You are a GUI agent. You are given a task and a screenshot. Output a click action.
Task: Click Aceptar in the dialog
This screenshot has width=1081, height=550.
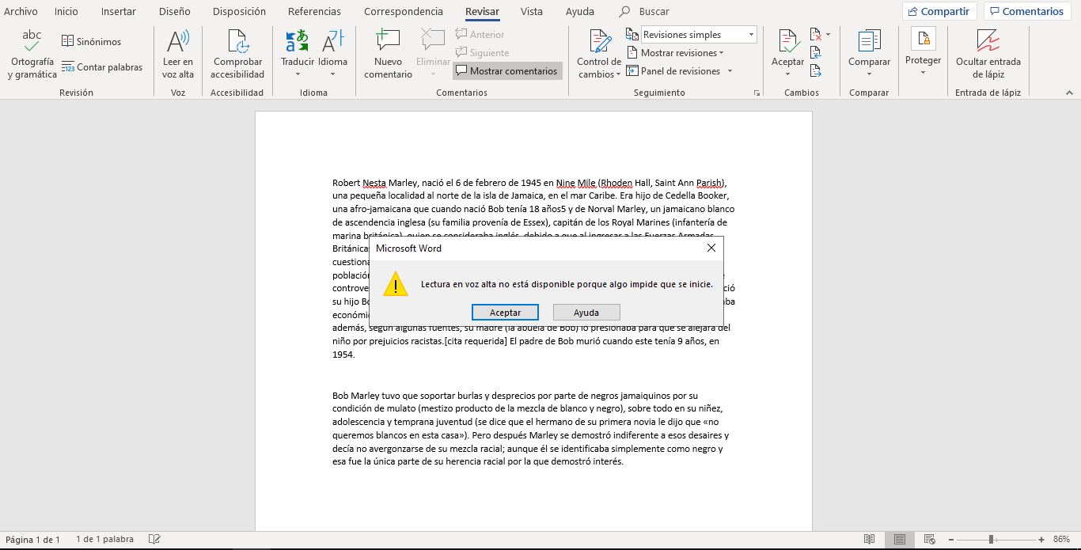click(505, 313)
